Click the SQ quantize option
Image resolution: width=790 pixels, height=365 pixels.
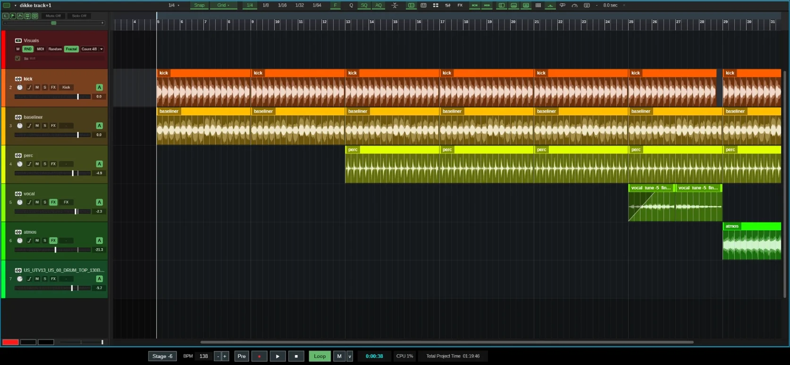tap(364, 5)
